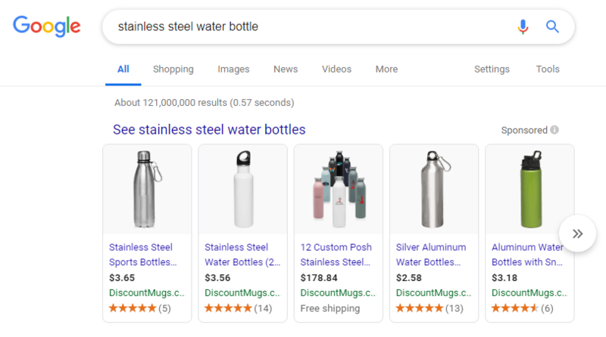Go to the Videos tab
606x337 pixels.
[x=336, y=70]
